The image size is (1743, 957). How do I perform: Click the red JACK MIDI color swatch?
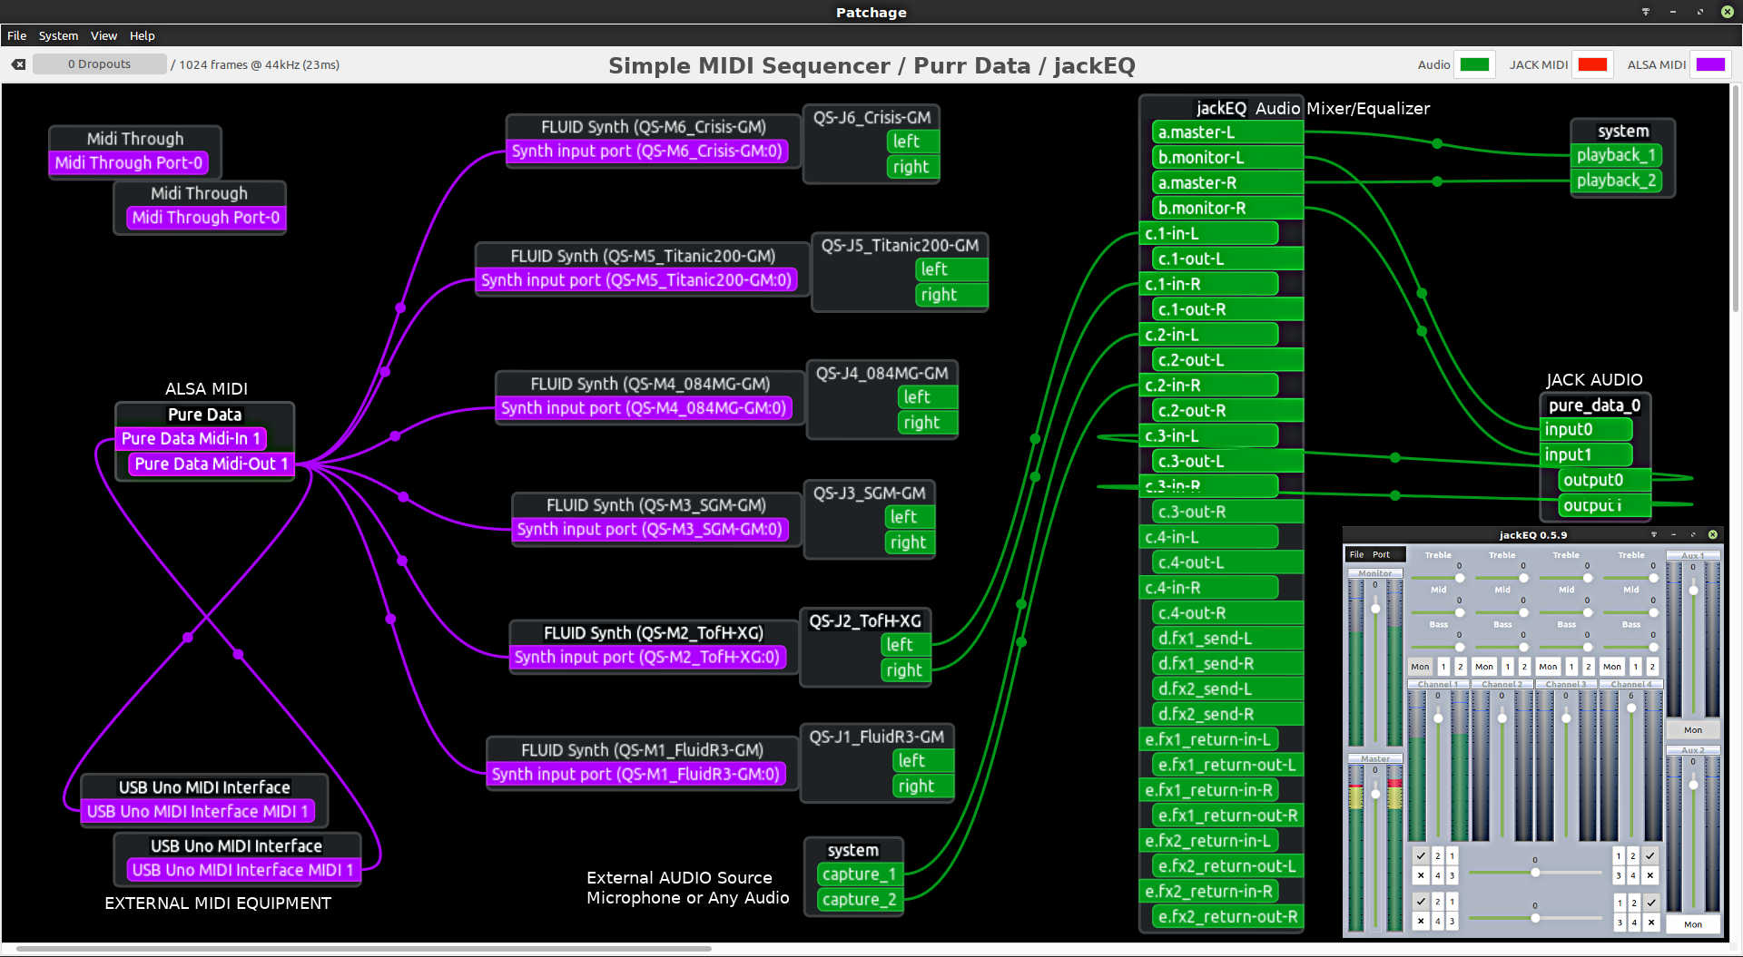point(1592,64)
